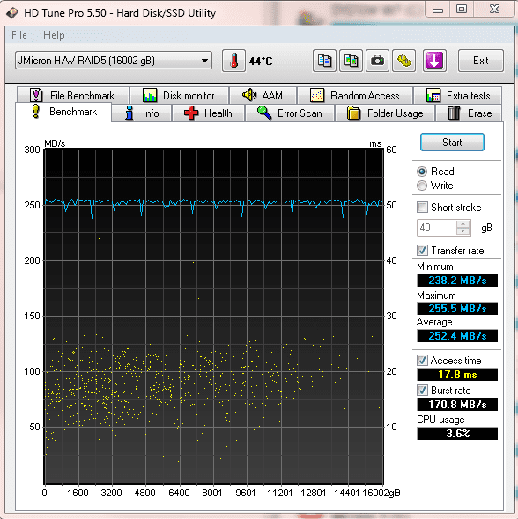Save screenshot with the camera icon
The width and height of the screenshot is (518, 519).
coord(377,61)
